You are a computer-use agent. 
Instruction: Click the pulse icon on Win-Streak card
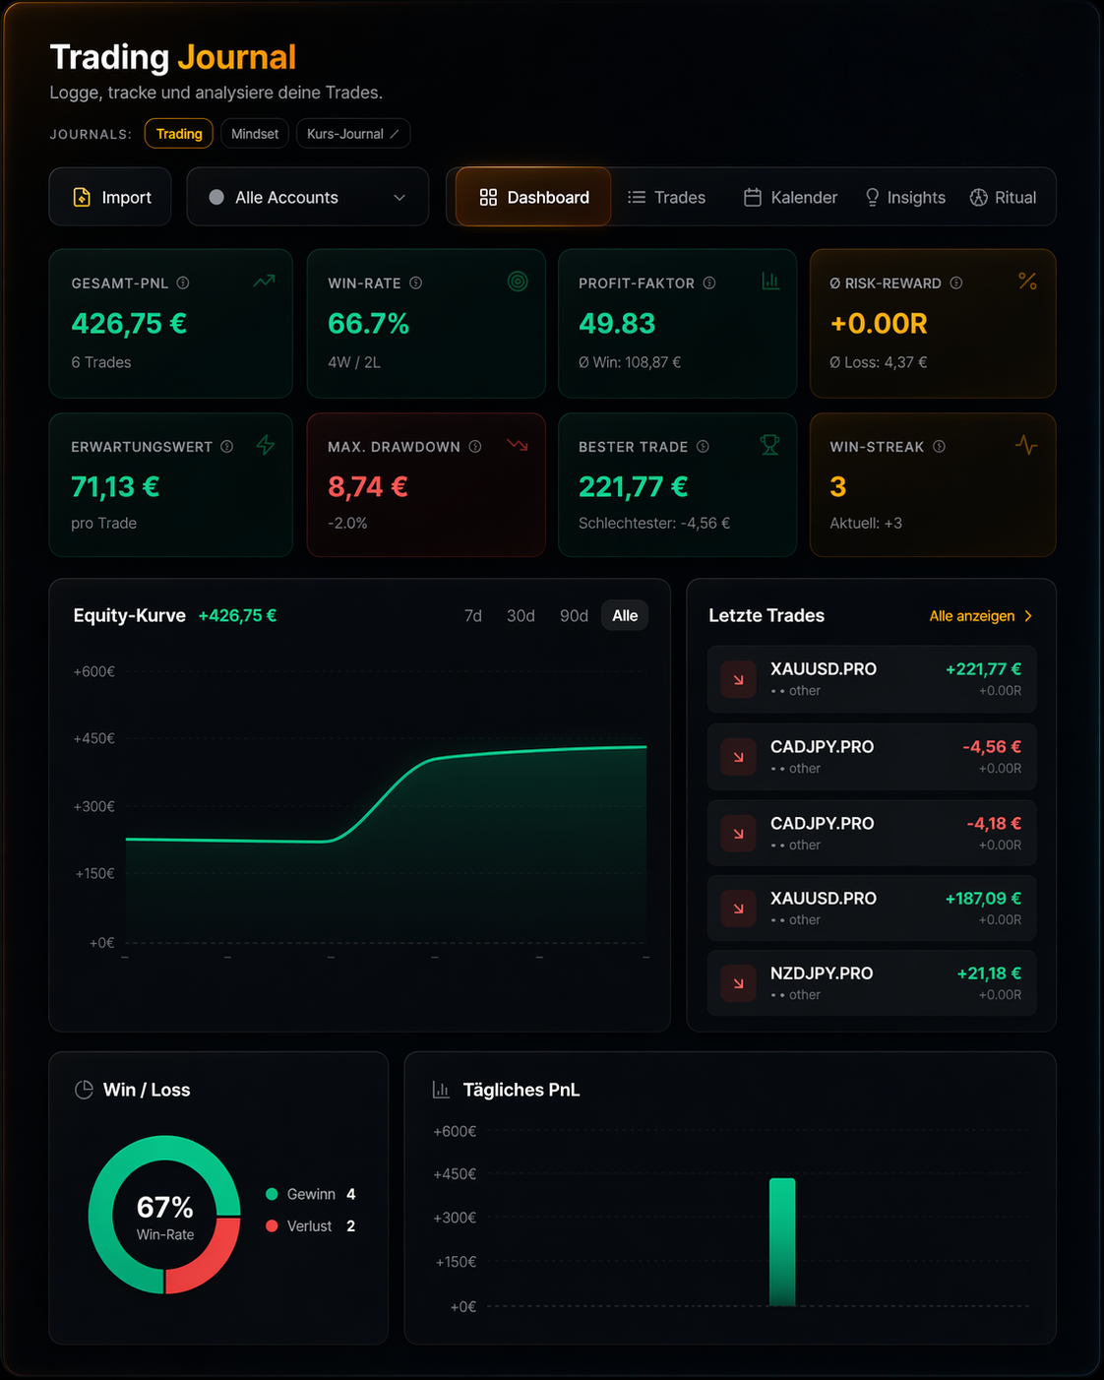[1026, 445]
